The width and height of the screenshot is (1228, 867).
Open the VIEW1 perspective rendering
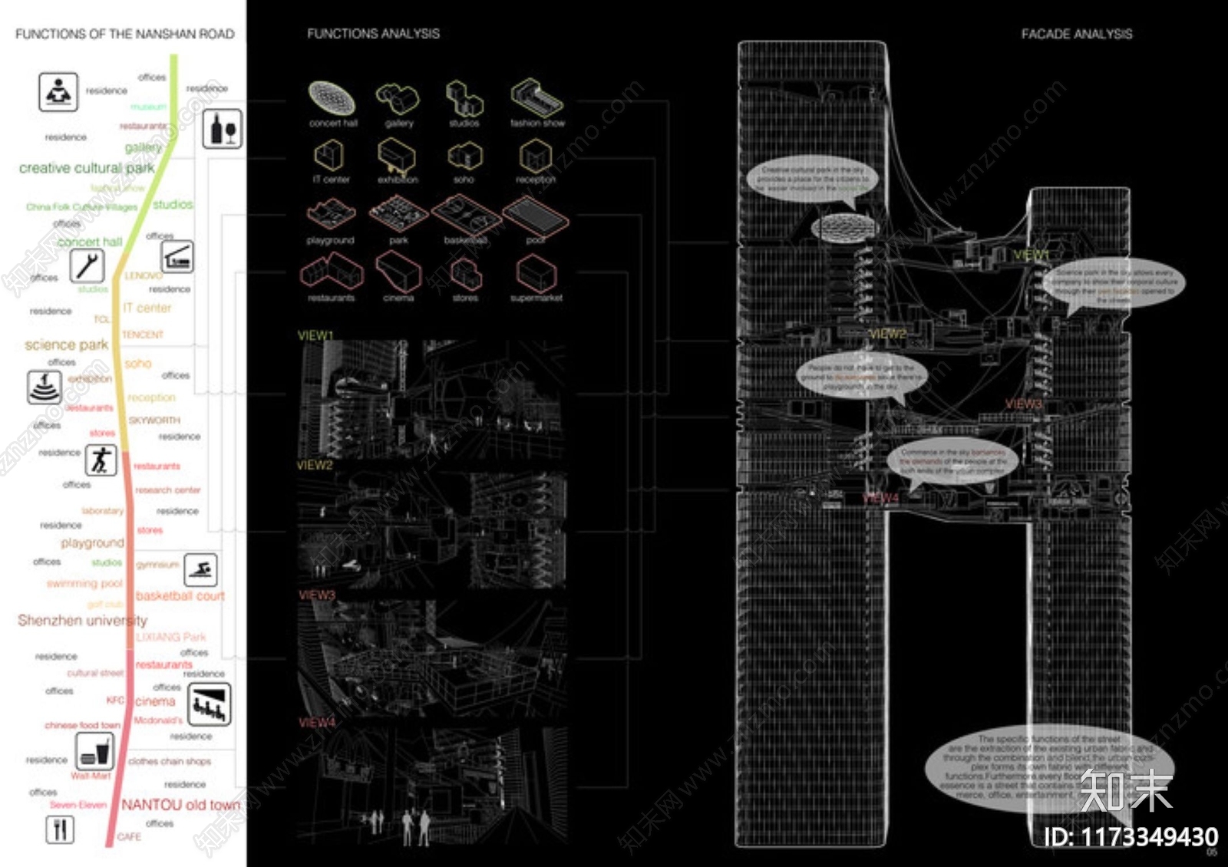431,400
